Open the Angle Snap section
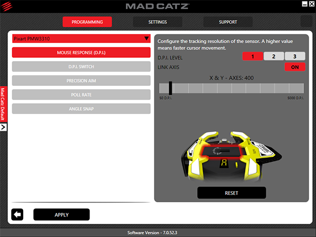 pyautogui.click(x=81, y=108)
